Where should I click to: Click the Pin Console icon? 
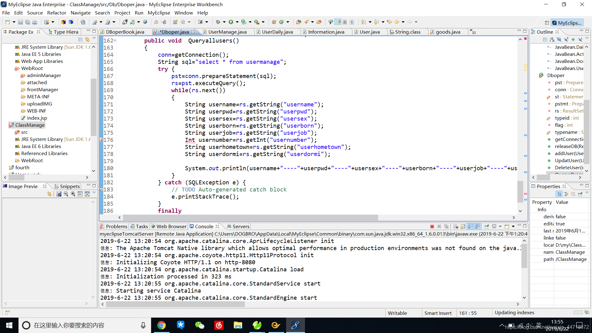(487, 226)
